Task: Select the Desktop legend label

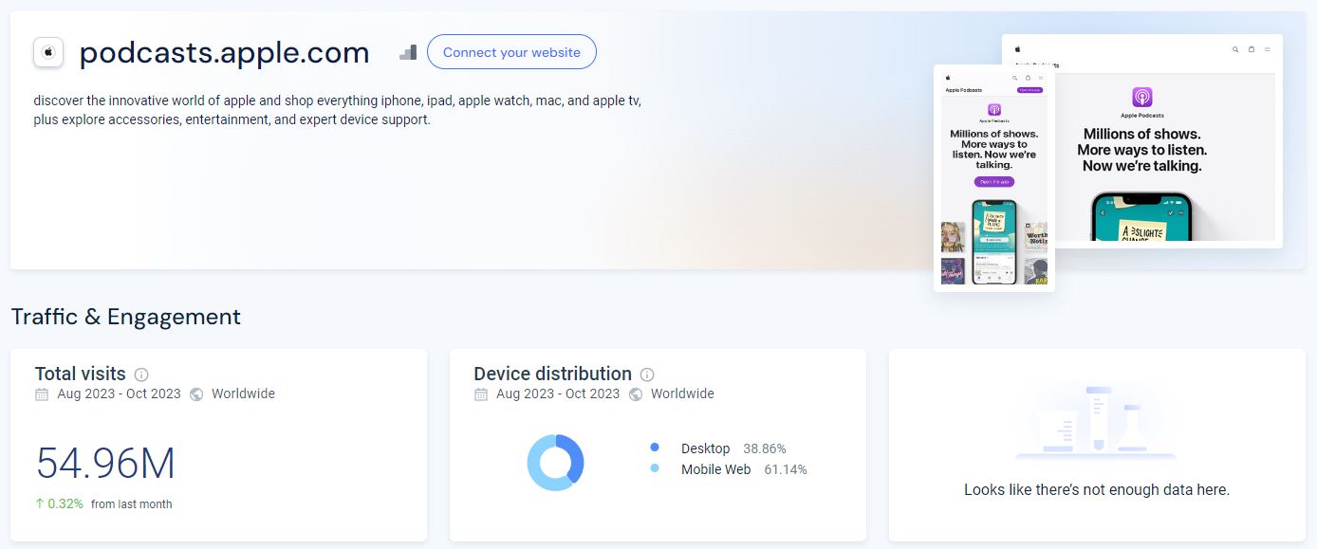Action: [706, 448]
